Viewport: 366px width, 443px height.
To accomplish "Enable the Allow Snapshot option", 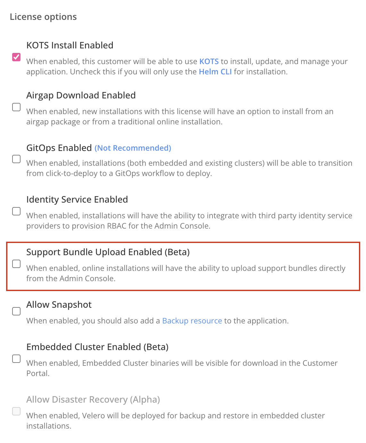I will (x=16, y=311).
